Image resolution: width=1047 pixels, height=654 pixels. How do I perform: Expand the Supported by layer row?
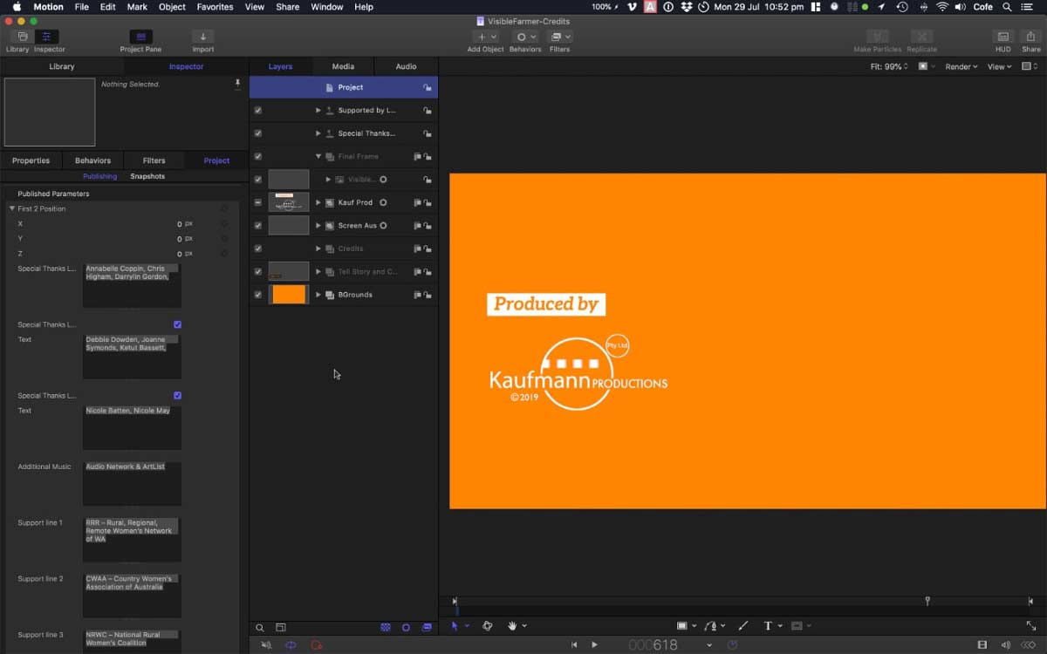click(x=318, y=111)
